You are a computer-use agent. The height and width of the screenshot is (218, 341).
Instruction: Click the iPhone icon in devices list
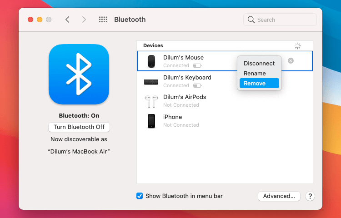point(151,121)
